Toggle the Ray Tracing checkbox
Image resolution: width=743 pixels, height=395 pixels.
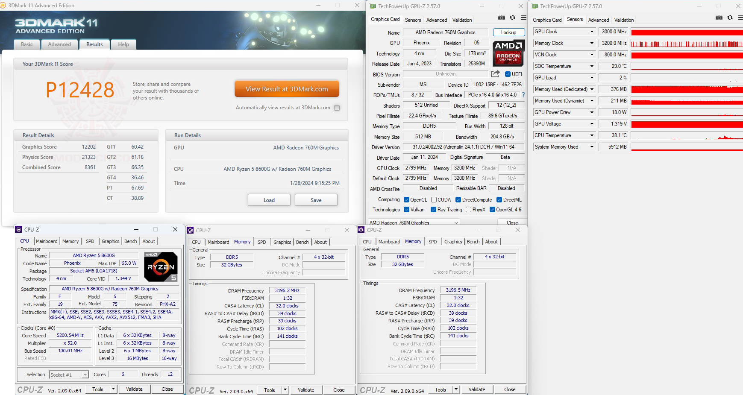[434, 210]
